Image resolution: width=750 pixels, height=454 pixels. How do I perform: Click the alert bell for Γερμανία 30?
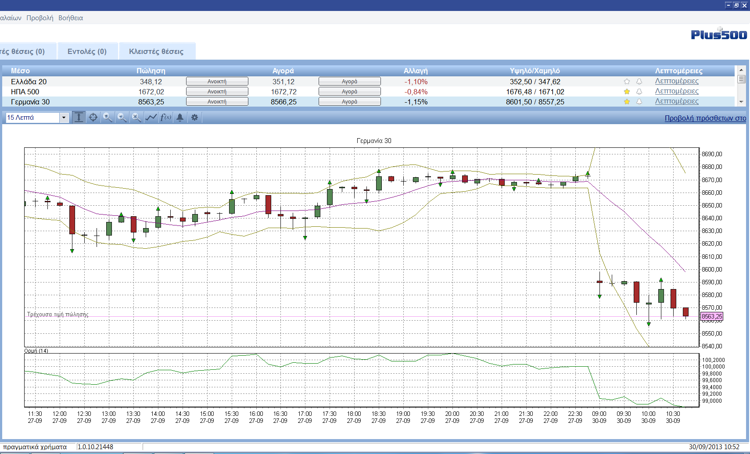639,102
